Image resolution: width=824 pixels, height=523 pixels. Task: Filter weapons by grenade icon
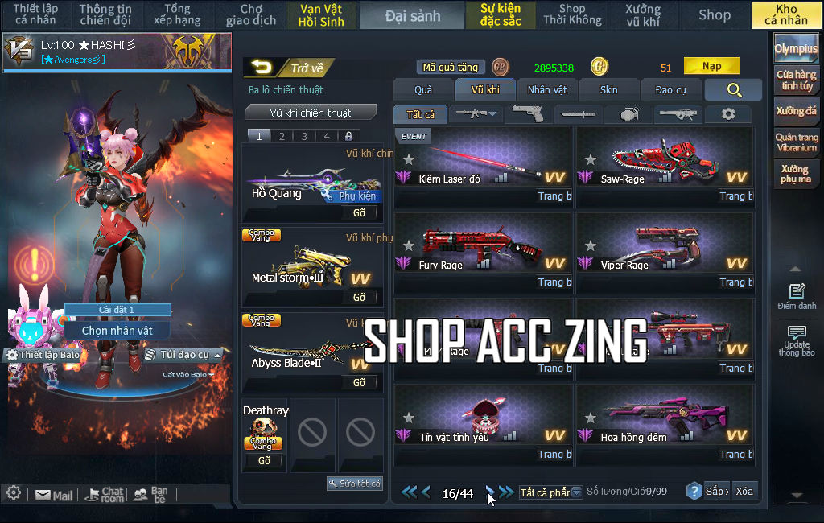[x=628, y=113]
